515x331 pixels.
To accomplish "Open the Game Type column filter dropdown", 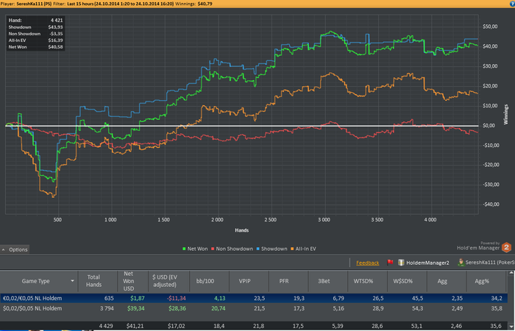I will tap(72, 280).
